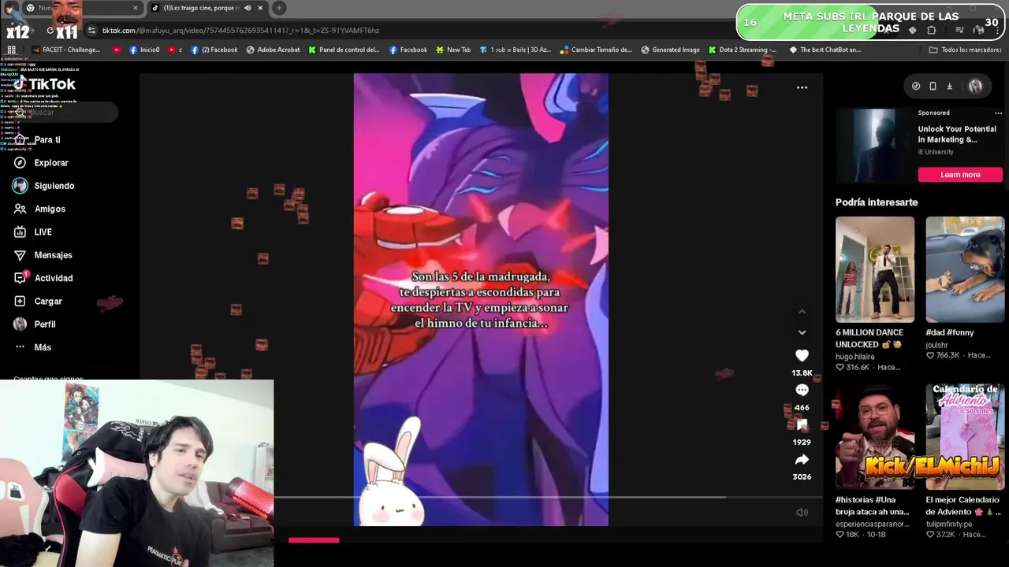1009x567 pixels.
Task: Save the video with the bookmark icon
Action: tap(802, 425)
